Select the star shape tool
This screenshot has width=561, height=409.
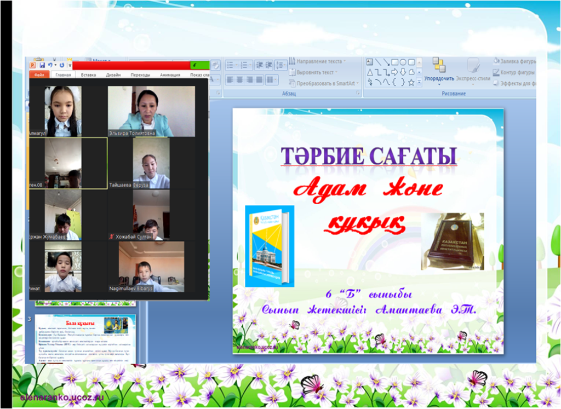click(411, 83)
